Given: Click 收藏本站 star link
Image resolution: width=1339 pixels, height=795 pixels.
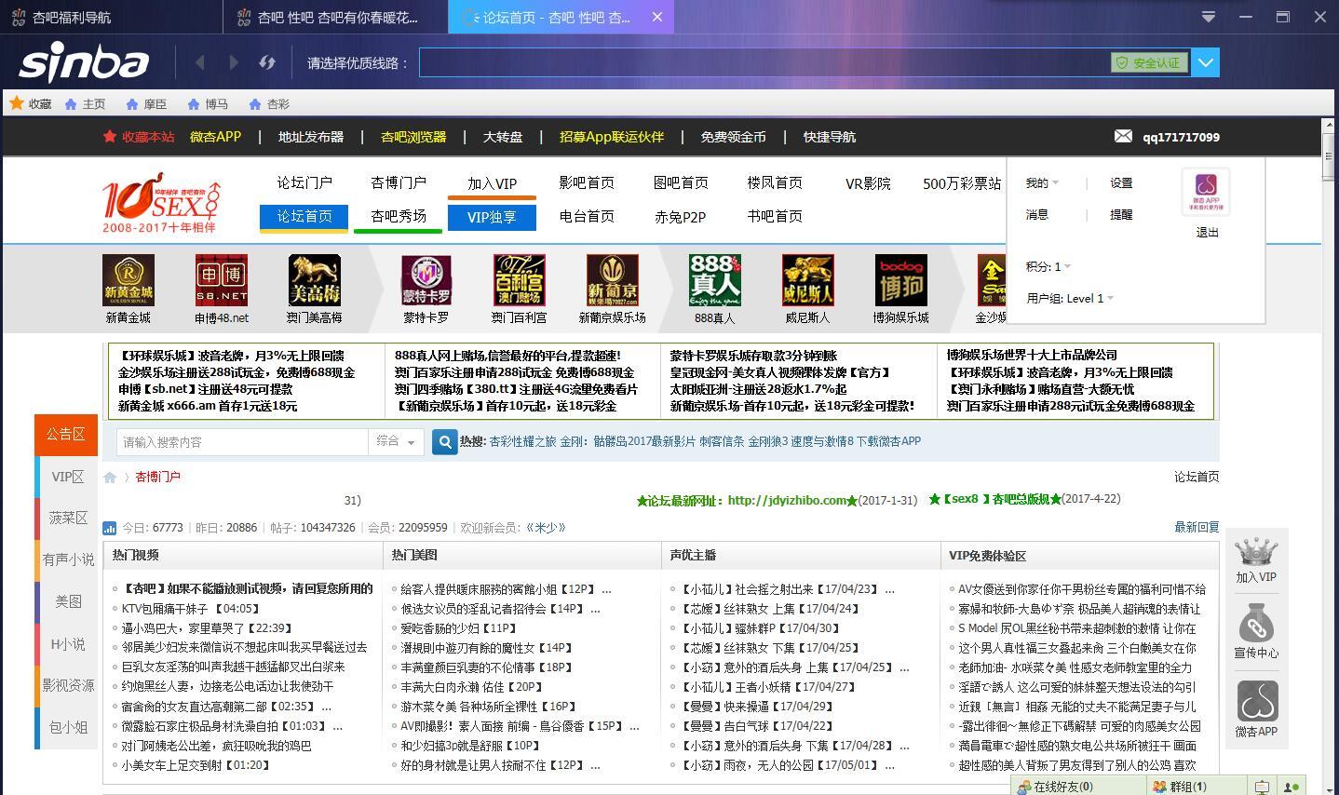Looking at the screenshot, I should point(138,137).
